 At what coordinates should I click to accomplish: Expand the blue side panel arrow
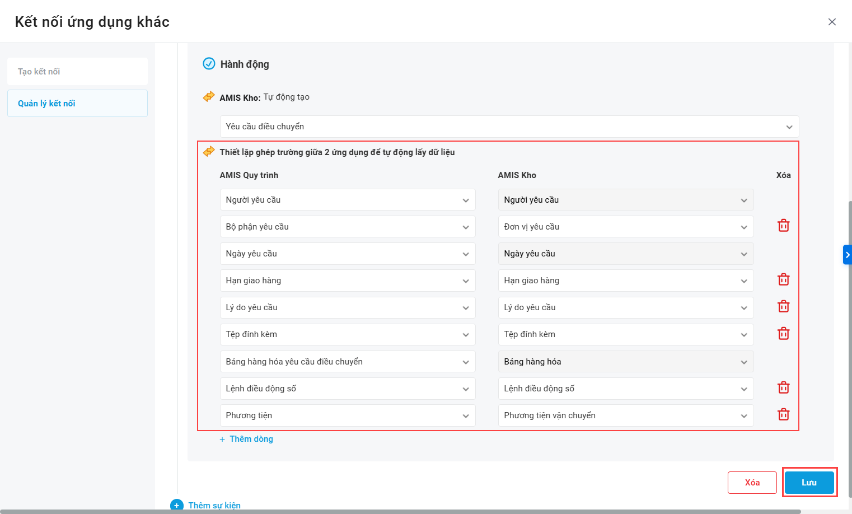(x=847, y=255)
